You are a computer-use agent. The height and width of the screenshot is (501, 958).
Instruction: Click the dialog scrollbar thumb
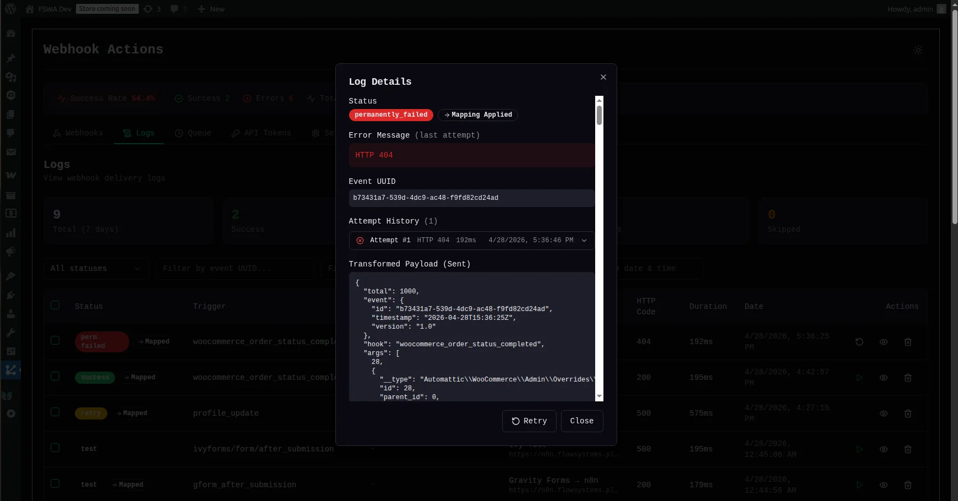[x=600, y=116]
